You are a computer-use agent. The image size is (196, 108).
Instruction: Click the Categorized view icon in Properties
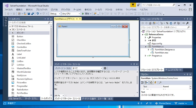point(142,82)
